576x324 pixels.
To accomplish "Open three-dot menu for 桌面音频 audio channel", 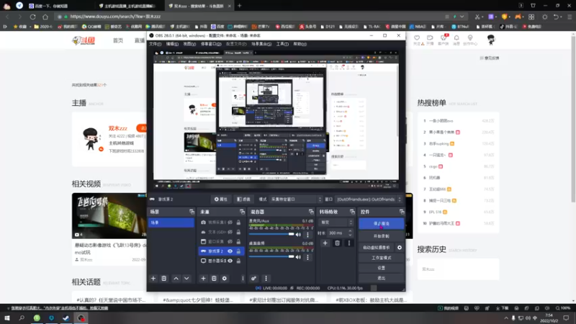I will [308, 257].
